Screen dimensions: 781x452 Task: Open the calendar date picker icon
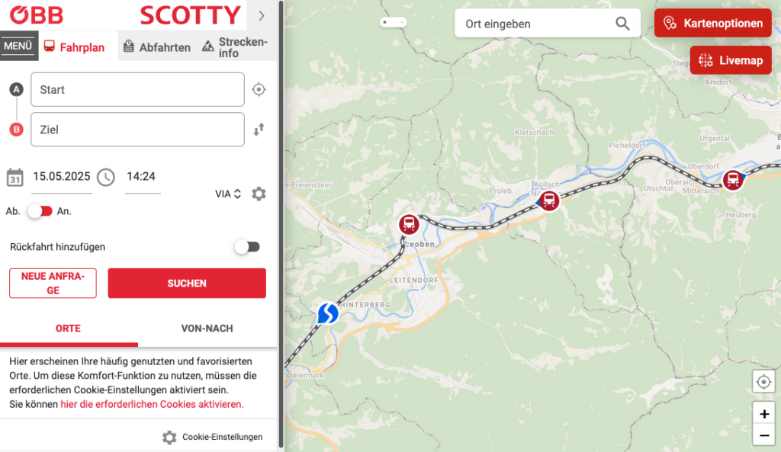15,178
